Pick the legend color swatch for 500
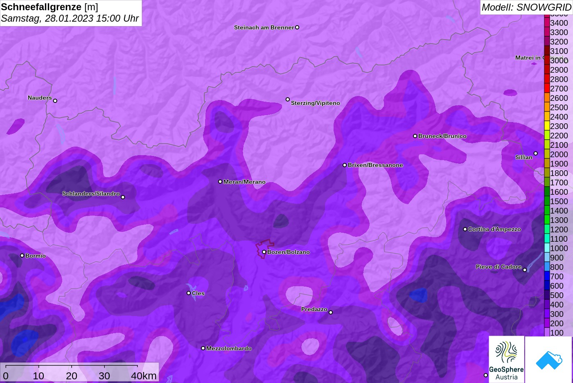573x383 pixels. click(547, 295)
